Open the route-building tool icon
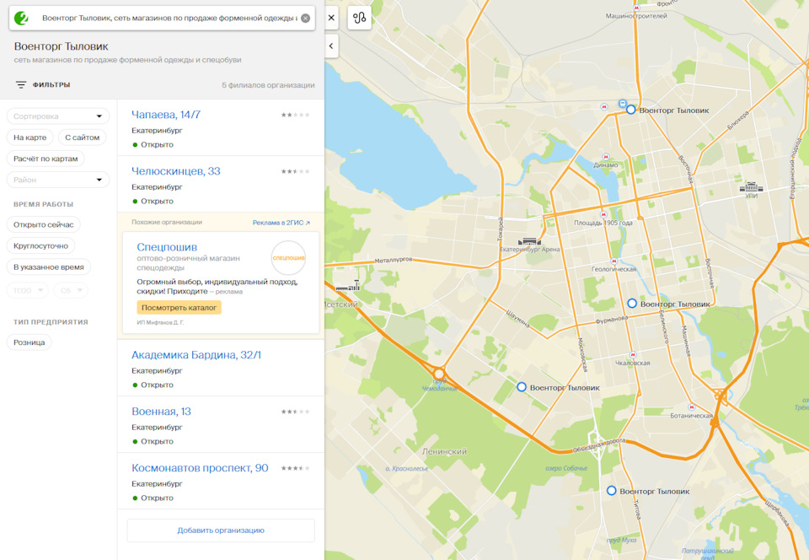Image resolution: width=809 pixels, height=560 pixels. pos(360,18)
